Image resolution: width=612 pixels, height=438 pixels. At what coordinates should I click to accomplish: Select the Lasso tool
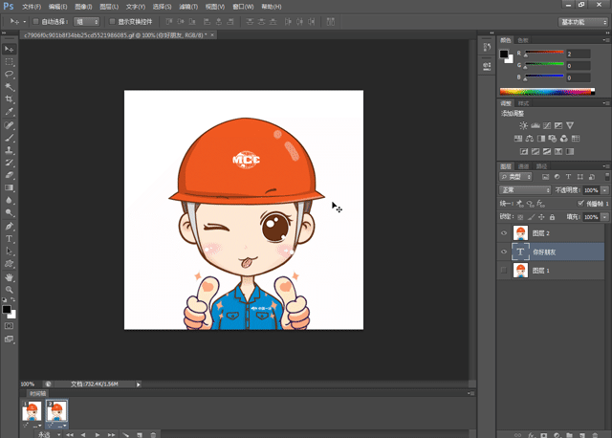(x=10, y=73)
